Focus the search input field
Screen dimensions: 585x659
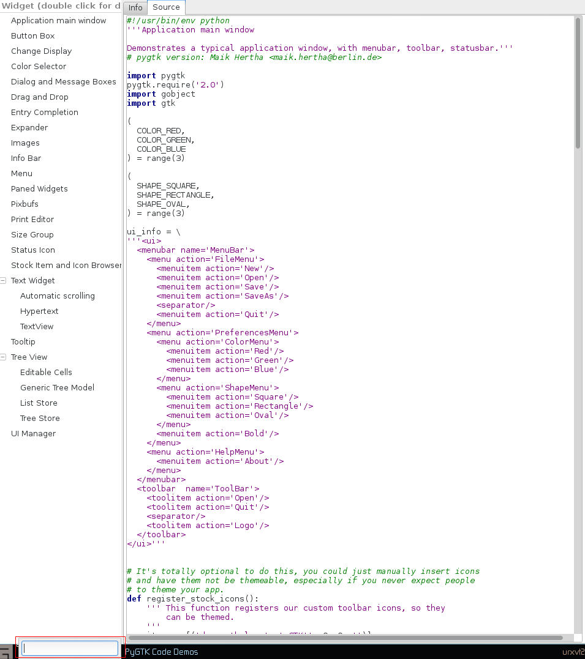(x=70, y=648)
